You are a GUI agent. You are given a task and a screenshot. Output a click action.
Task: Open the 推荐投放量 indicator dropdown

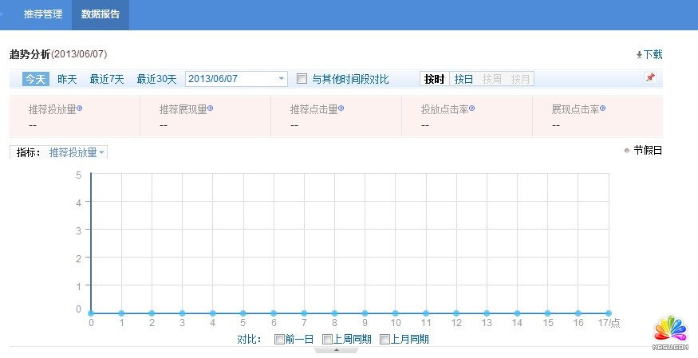[101, 152]
